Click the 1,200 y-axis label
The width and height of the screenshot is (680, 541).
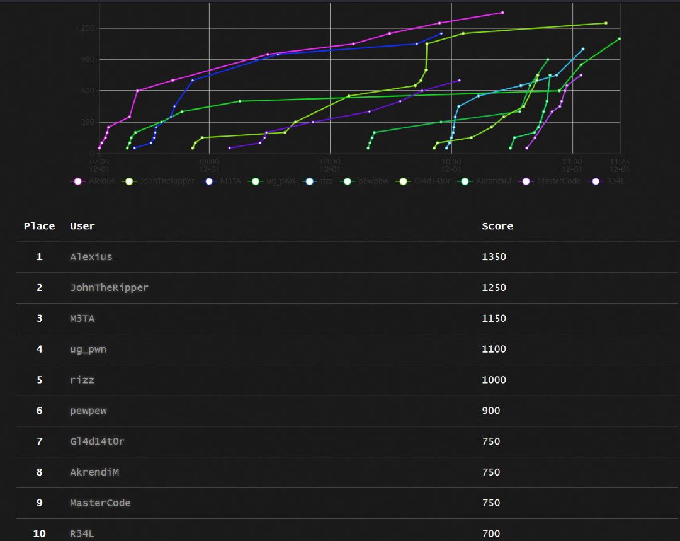point(85,28)
